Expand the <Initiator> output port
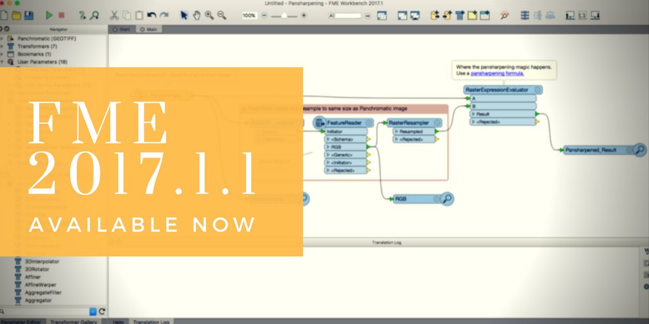 [328, 163]
